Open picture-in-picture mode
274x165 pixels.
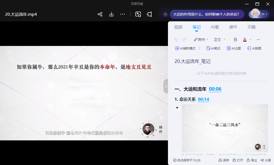pos(138,14)
